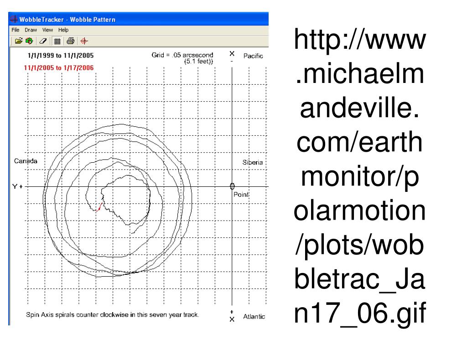
Task: Click the WobbleTracker title bar app icon
Action: pos(14,19)
